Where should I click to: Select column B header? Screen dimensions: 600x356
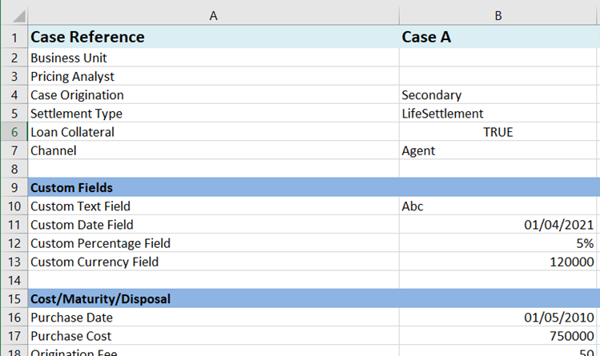coord(498,15)
